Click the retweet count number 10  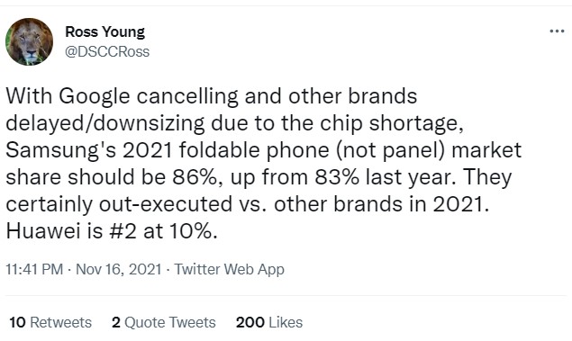[17, 322]
